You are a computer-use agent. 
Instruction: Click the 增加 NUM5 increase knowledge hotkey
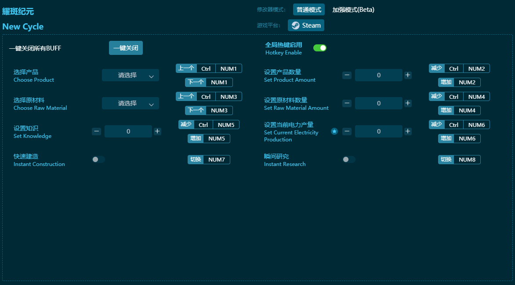[208, 138]
